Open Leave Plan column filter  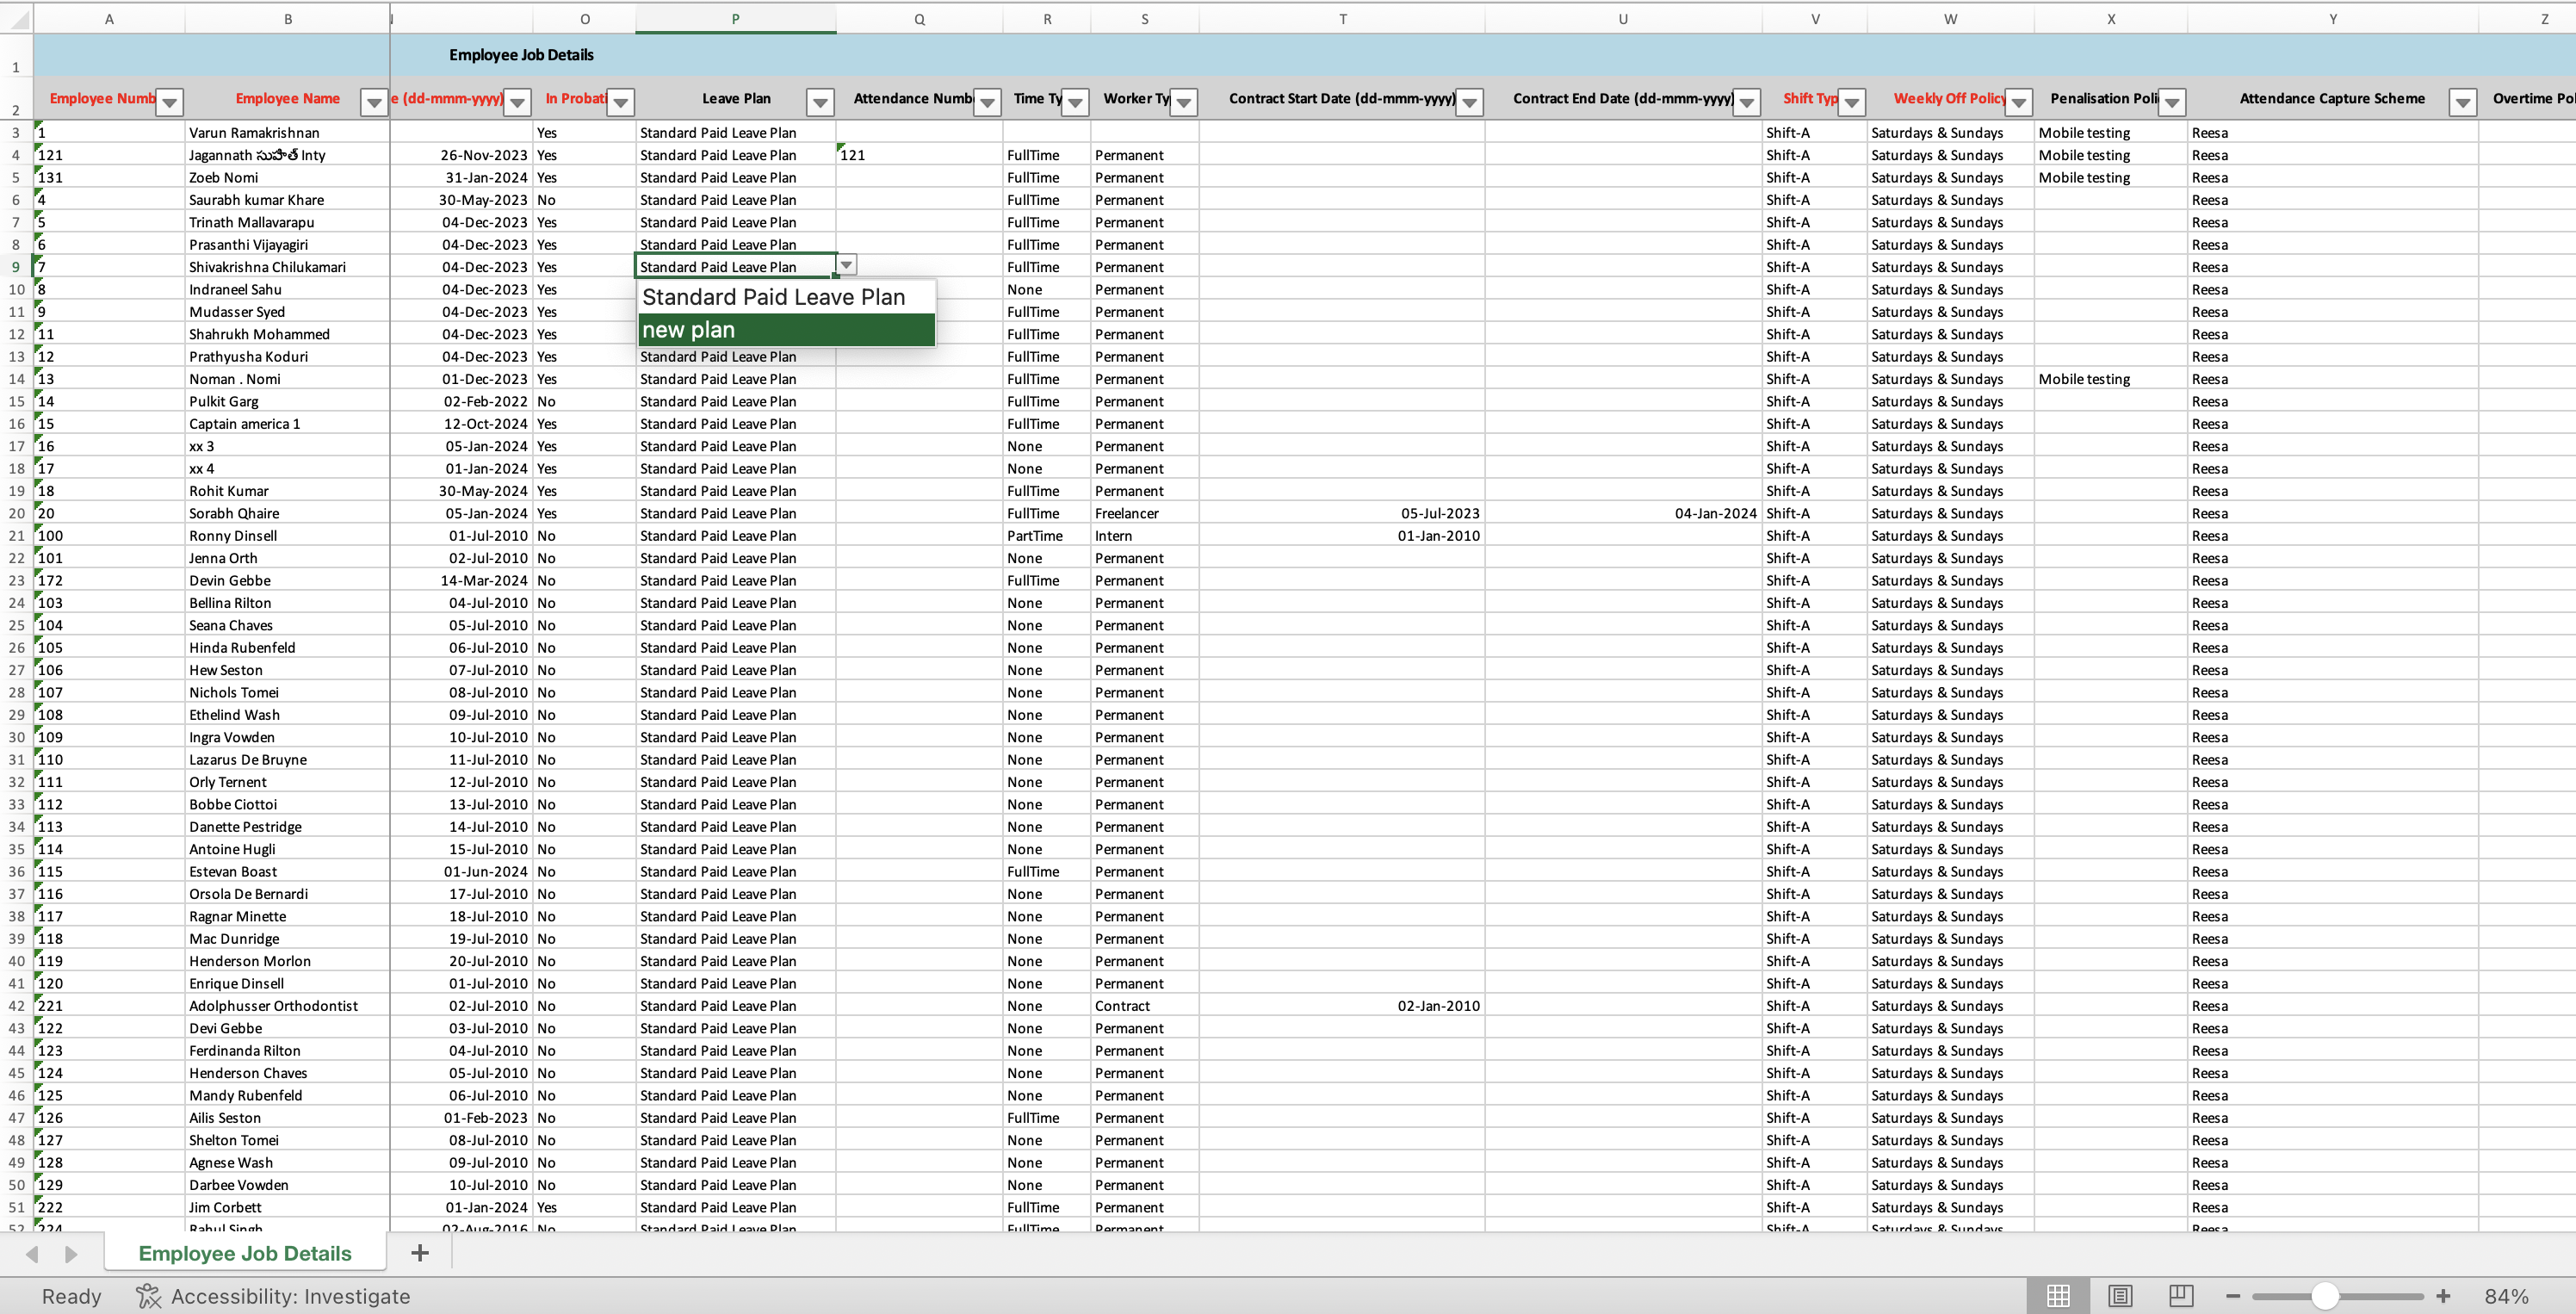820,102
